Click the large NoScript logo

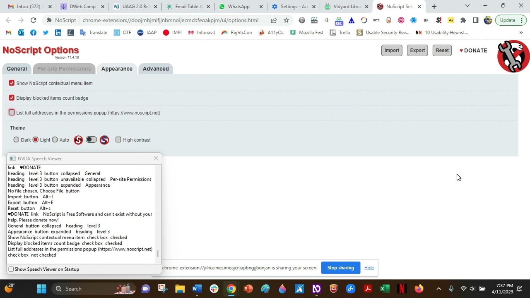coord(513,56)
